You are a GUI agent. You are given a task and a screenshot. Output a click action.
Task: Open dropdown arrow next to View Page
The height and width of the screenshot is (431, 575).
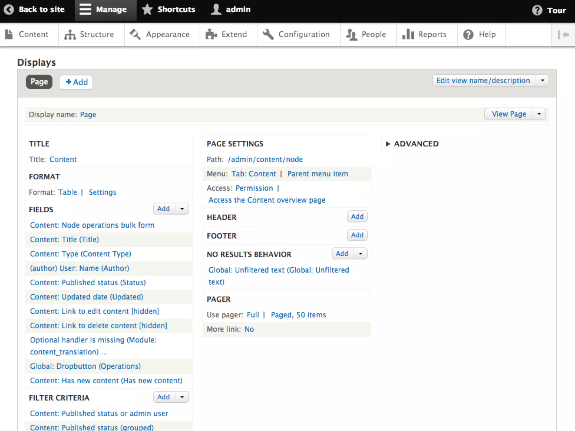pos(539,114)
